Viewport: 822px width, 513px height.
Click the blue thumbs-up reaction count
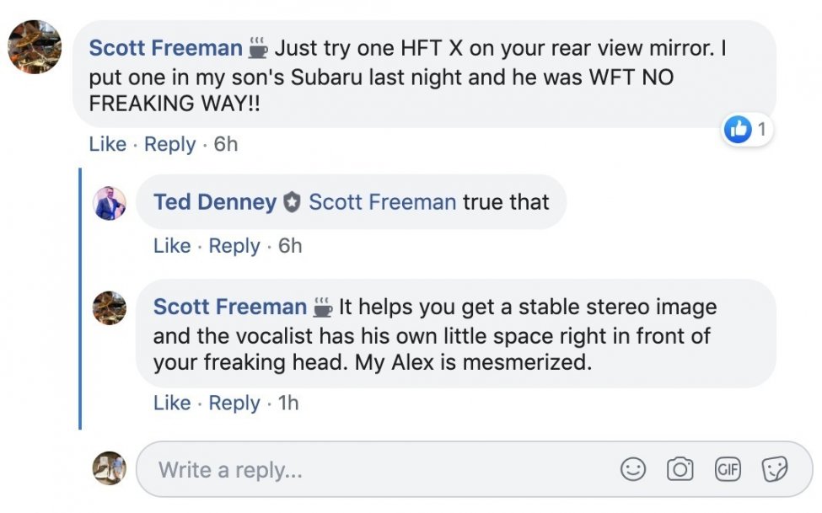[x=747, y=130]
